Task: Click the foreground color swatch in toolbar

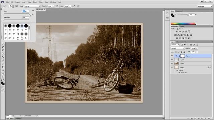Action: coord(2,83)
